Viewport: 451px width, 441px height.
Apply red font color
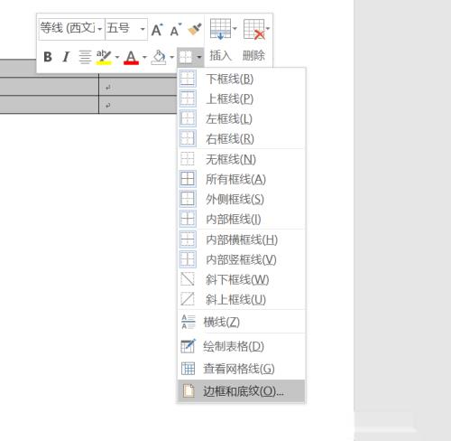(x=131, y=57)
